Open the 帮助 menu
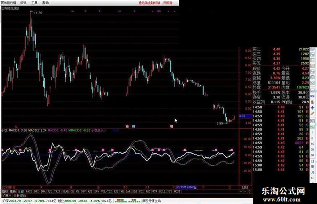This screenshot has height=204, width=317. (46, 3)
